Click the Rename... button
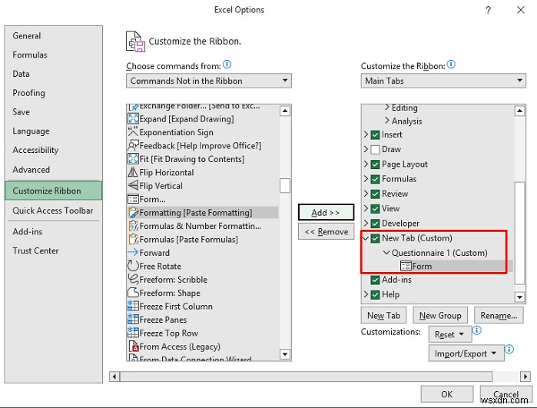Viewport: 537px width, 408px height. pyautogui.click(x=499, y=315)
